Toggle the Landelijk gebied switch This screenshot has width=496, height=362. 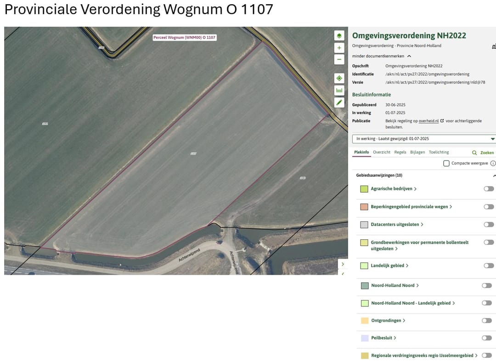(488, 266)
